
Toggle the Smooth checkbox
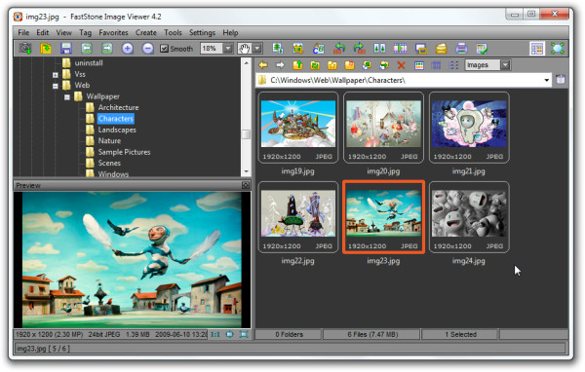pyautogui.click(x=164, y=49)
